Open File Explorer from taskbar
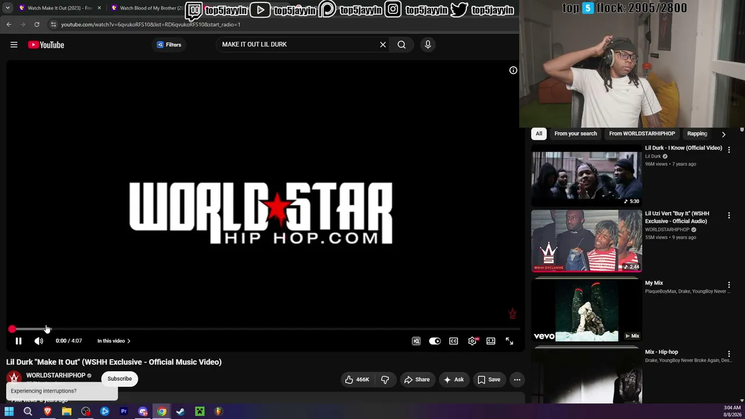745x419 pixels. coord(67,412)
